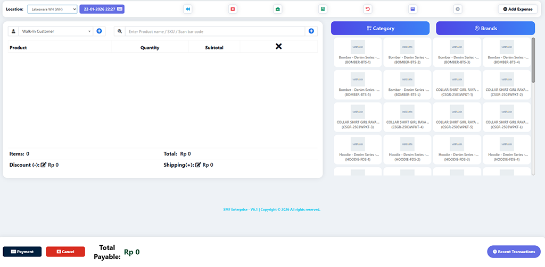The height and width of the screenshot is (267, 545).
Task: Open the green calculator icon
Action: coord(322,9)
